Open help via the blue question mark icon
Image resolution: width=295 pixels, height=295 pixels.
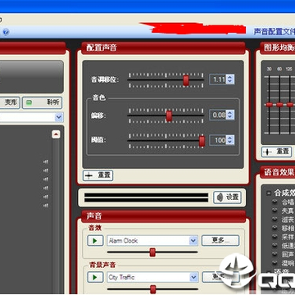click(6, 32)
